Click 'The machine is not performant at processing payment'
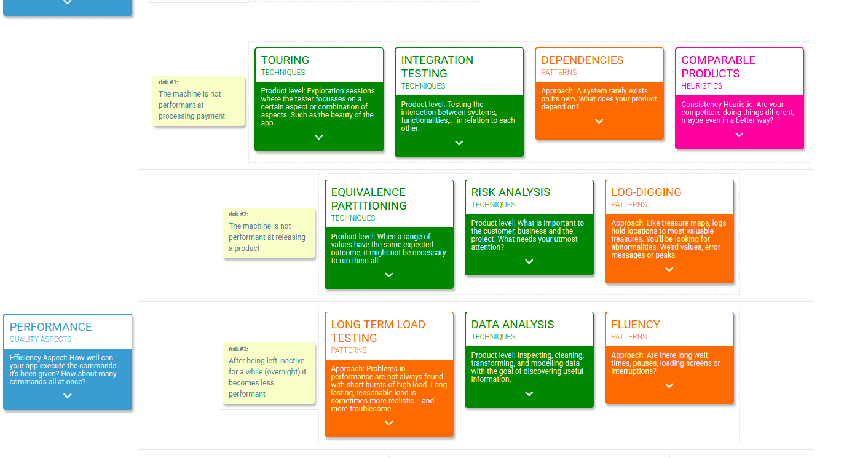 (192, 105)
